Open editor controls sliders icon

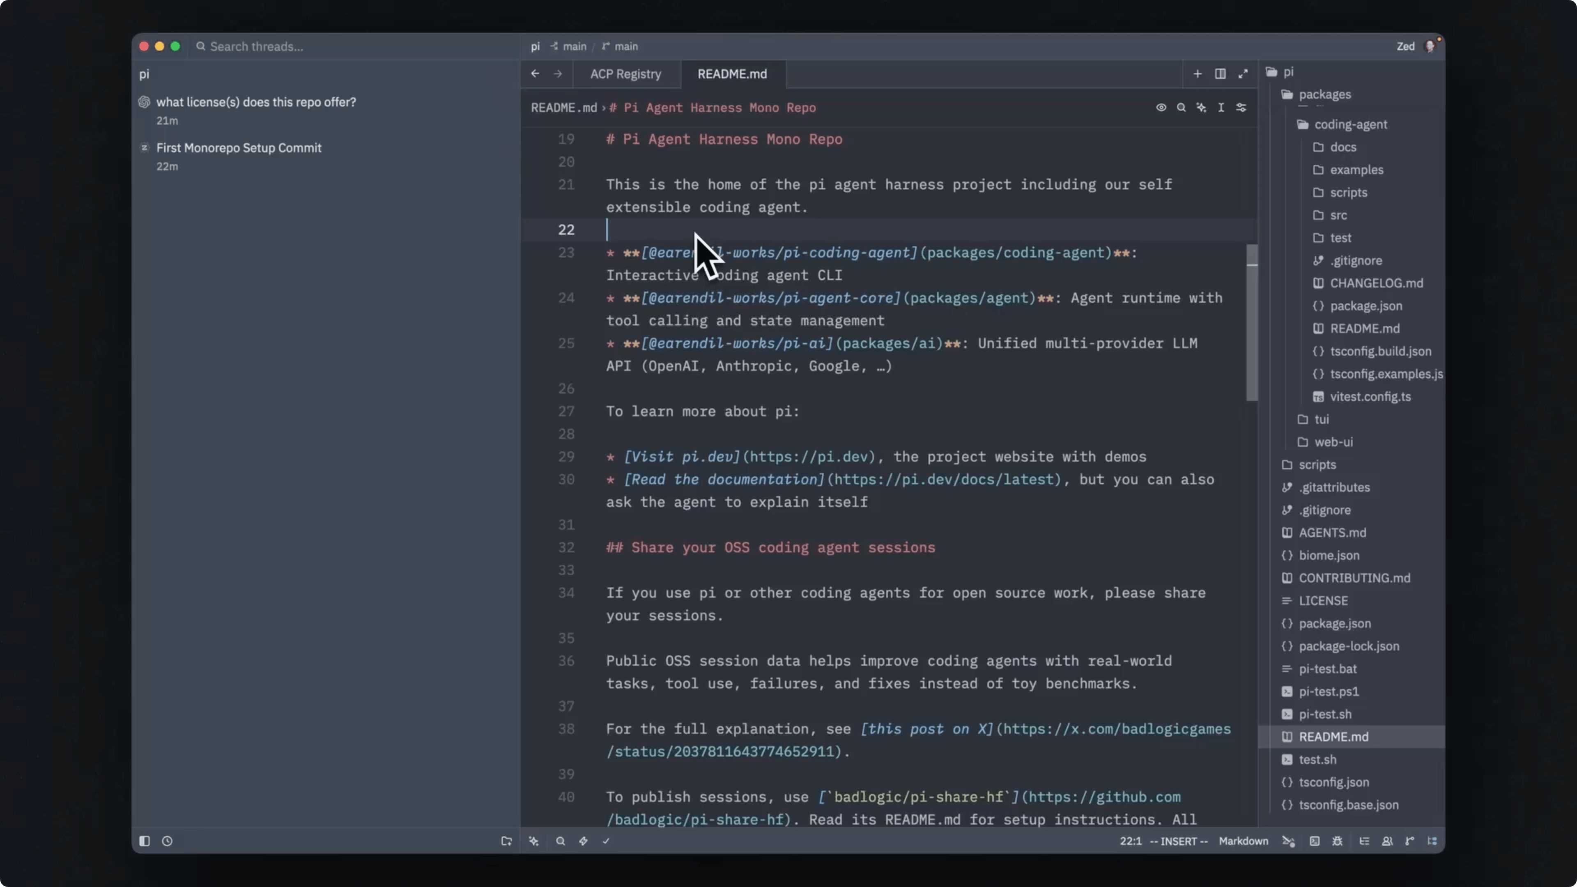1241,108
